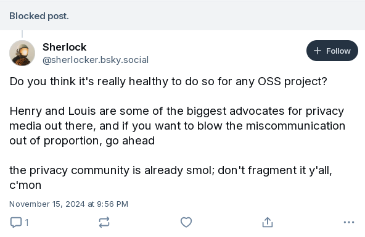365x237 pixels.
Task: Open Sherlock's profile avatar picture
Action: (x=22, y=53)
